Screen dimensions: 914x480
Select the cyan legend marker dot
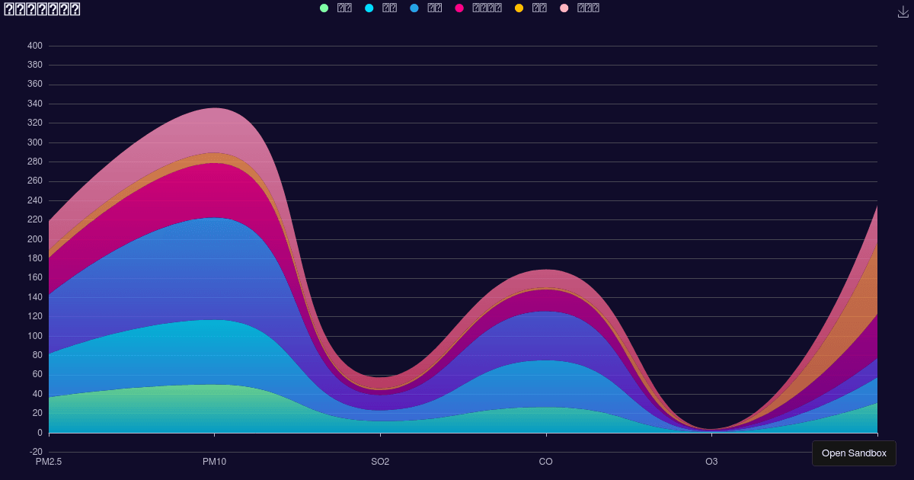(x=369, y=8)
